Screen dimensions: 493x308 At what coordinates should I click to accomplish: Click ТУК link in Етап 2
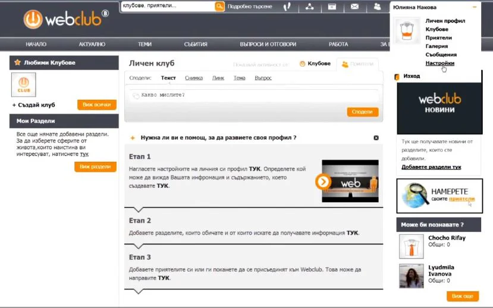352,233
